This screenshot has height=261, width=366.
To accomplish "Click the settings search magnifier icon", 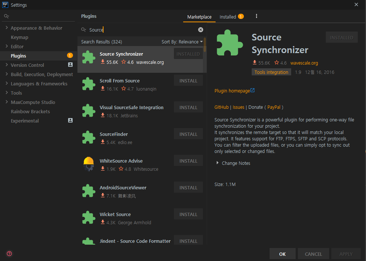I will pyautogui.click(x=7, y=16).
